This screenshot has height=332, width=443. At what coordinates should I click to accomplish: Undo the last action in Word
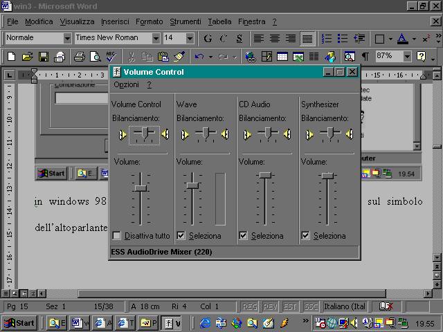[x=199, y=57]
